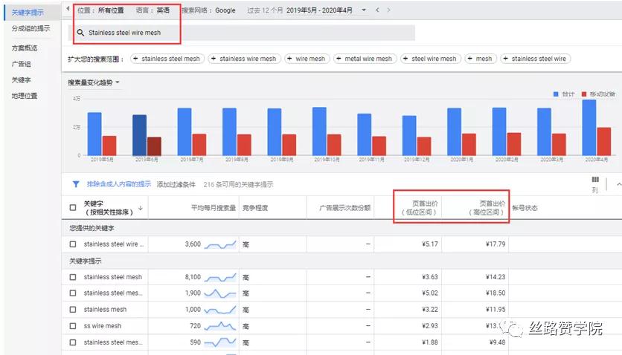Click 添加过滤条件 link
The height and width of the screenshot is (355, 622).
pos(176,184)
